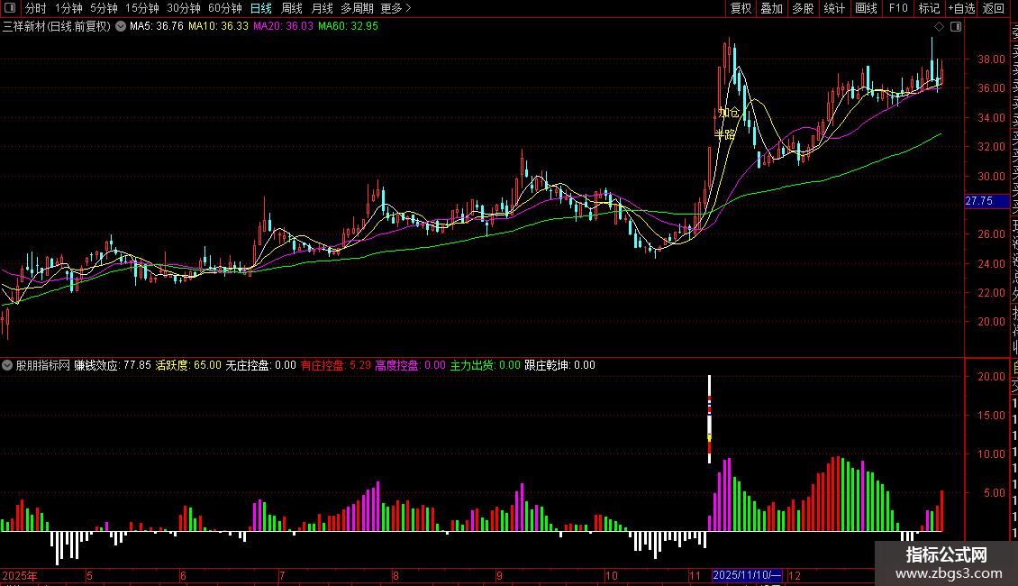Click the 无庄控盘: 0.00 value
Viewport: 1018px width, 586px height.
click(260, 365)
